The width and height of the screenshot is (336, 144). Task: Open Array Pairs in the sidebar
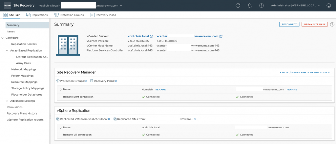point(23,63)
